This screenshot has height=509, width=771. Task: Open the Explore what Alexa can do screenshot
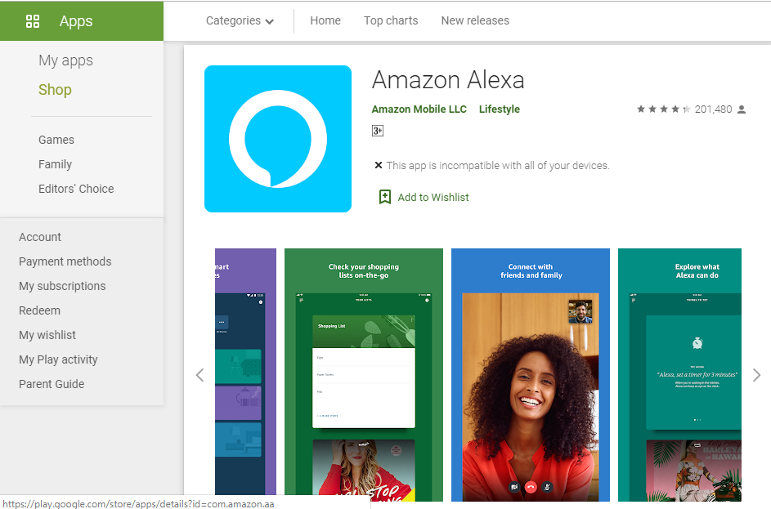679,374
